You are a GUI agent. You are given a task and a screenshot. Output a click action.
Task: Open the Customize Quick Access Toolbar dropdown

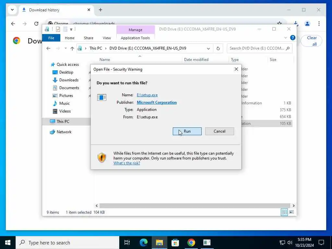click(x=71, y=29)
